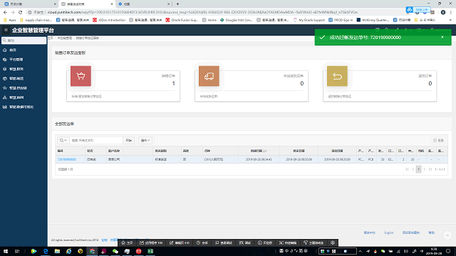Open WeChat from the taskbar

115,251
